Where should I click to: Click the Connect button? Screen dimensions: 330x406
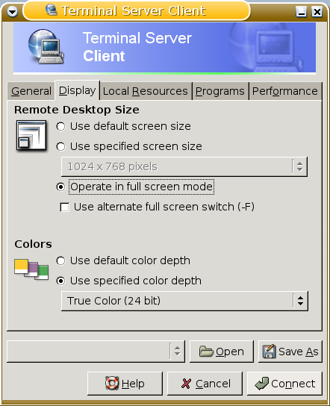point(284,384)
